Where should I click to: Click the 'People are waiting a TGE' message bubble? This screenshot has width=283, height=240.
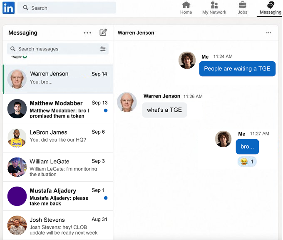(237, 69)
